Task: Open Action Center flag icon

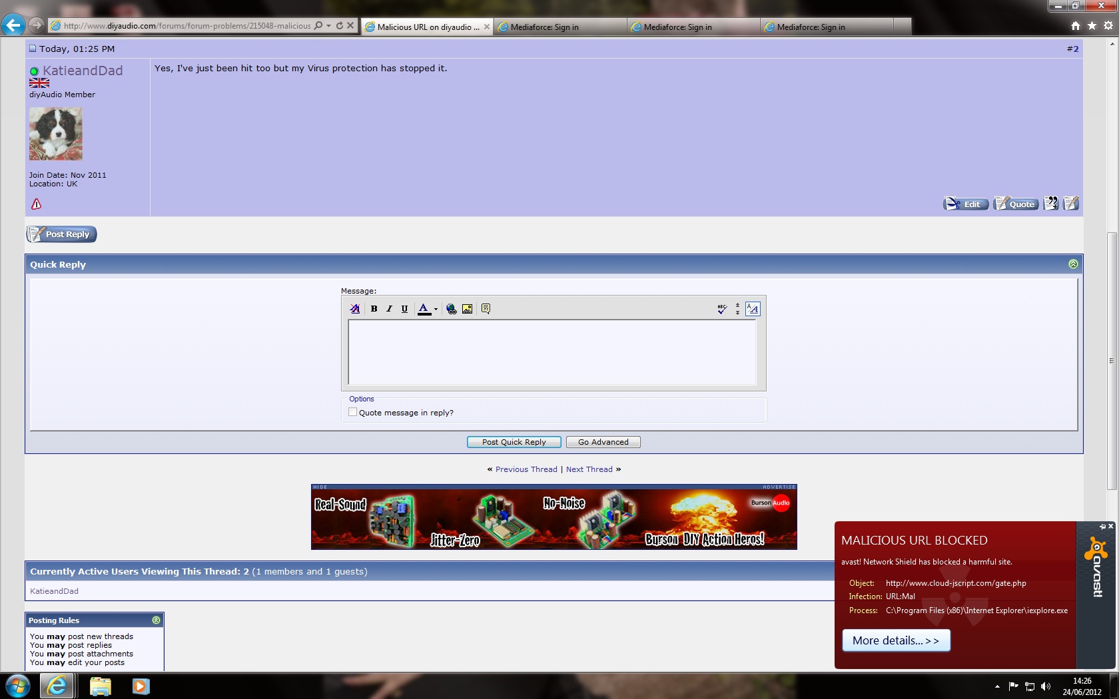Action: (1013, 686)
